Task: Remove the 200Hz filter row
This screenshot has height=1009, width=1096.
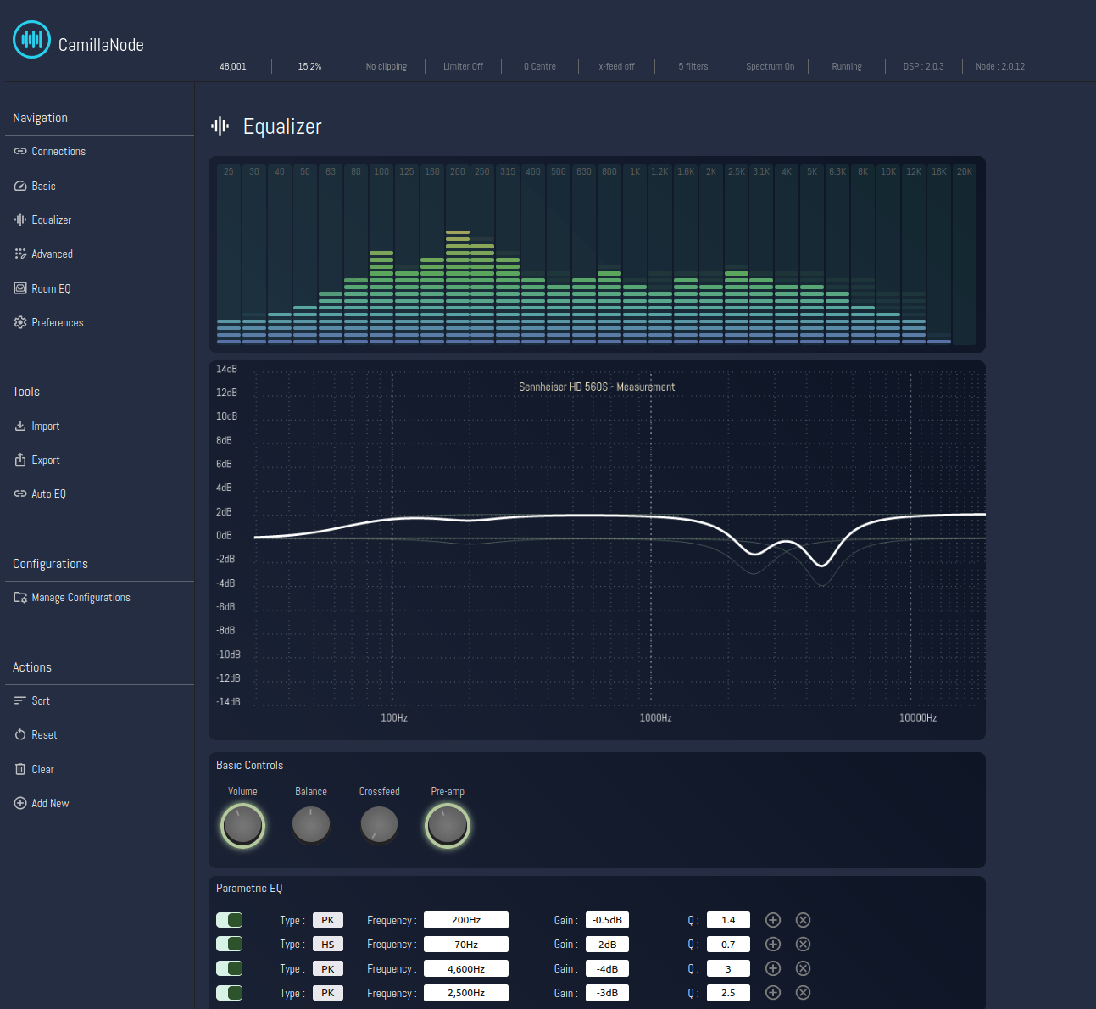Action: point(804,920)
